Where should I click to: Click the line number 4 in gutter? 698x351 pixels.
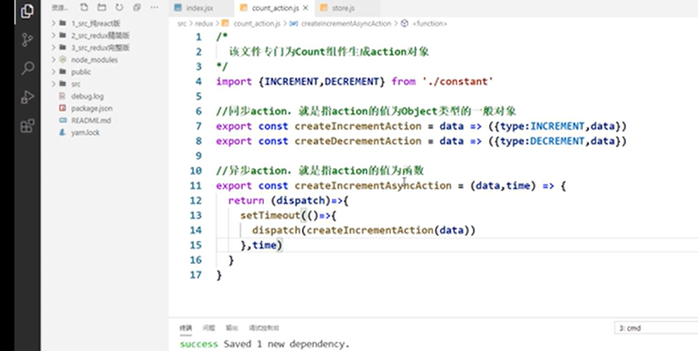pyautogui.click(x=199, y=81)
